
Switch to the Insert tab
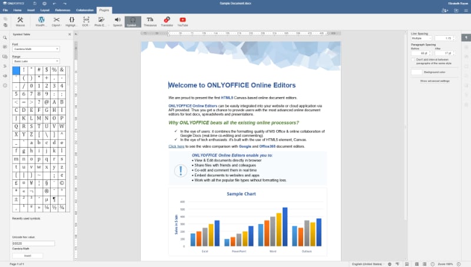click(x=31, y=10)
